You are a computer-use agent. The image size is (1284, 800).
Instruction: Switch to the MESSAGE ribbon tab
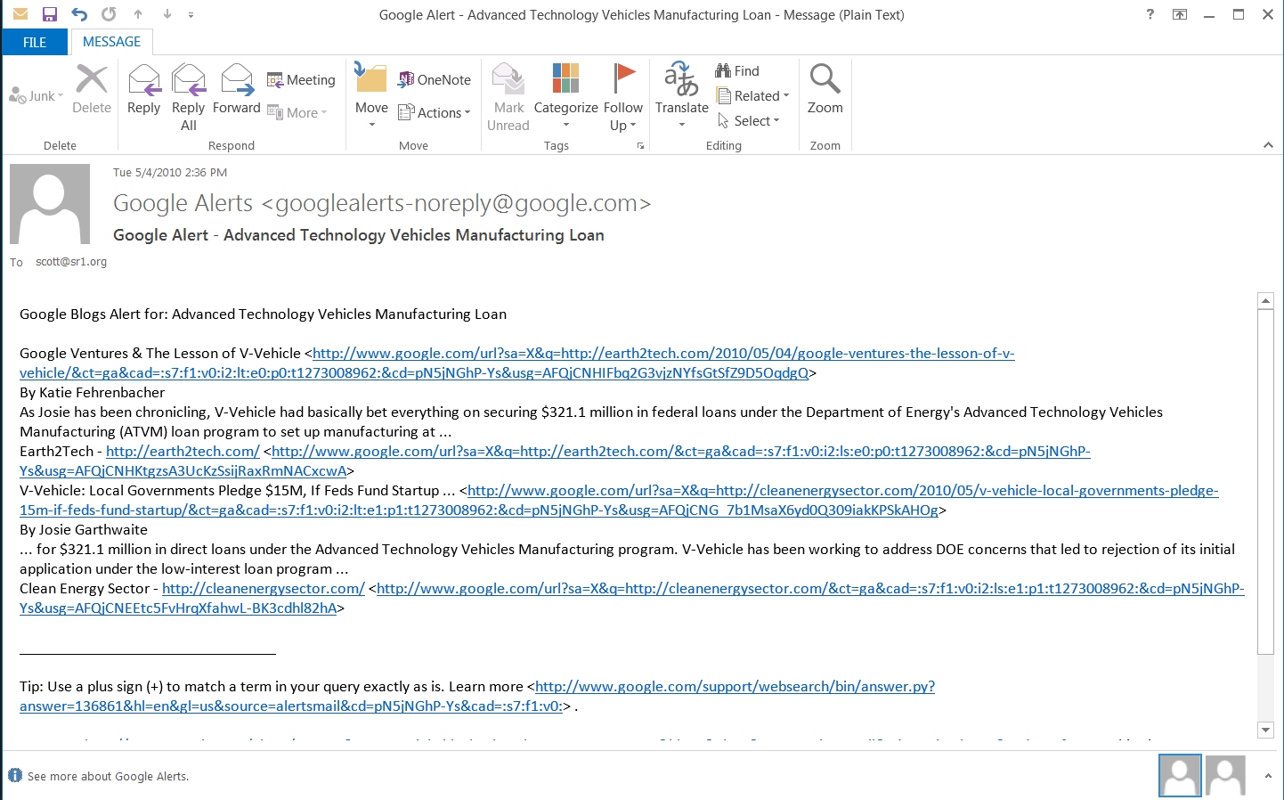111,42
